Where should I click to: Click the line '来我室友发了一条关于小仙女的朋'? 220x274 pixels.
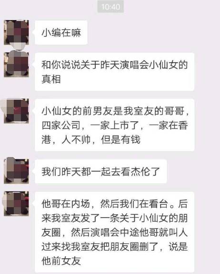point(115,218)
